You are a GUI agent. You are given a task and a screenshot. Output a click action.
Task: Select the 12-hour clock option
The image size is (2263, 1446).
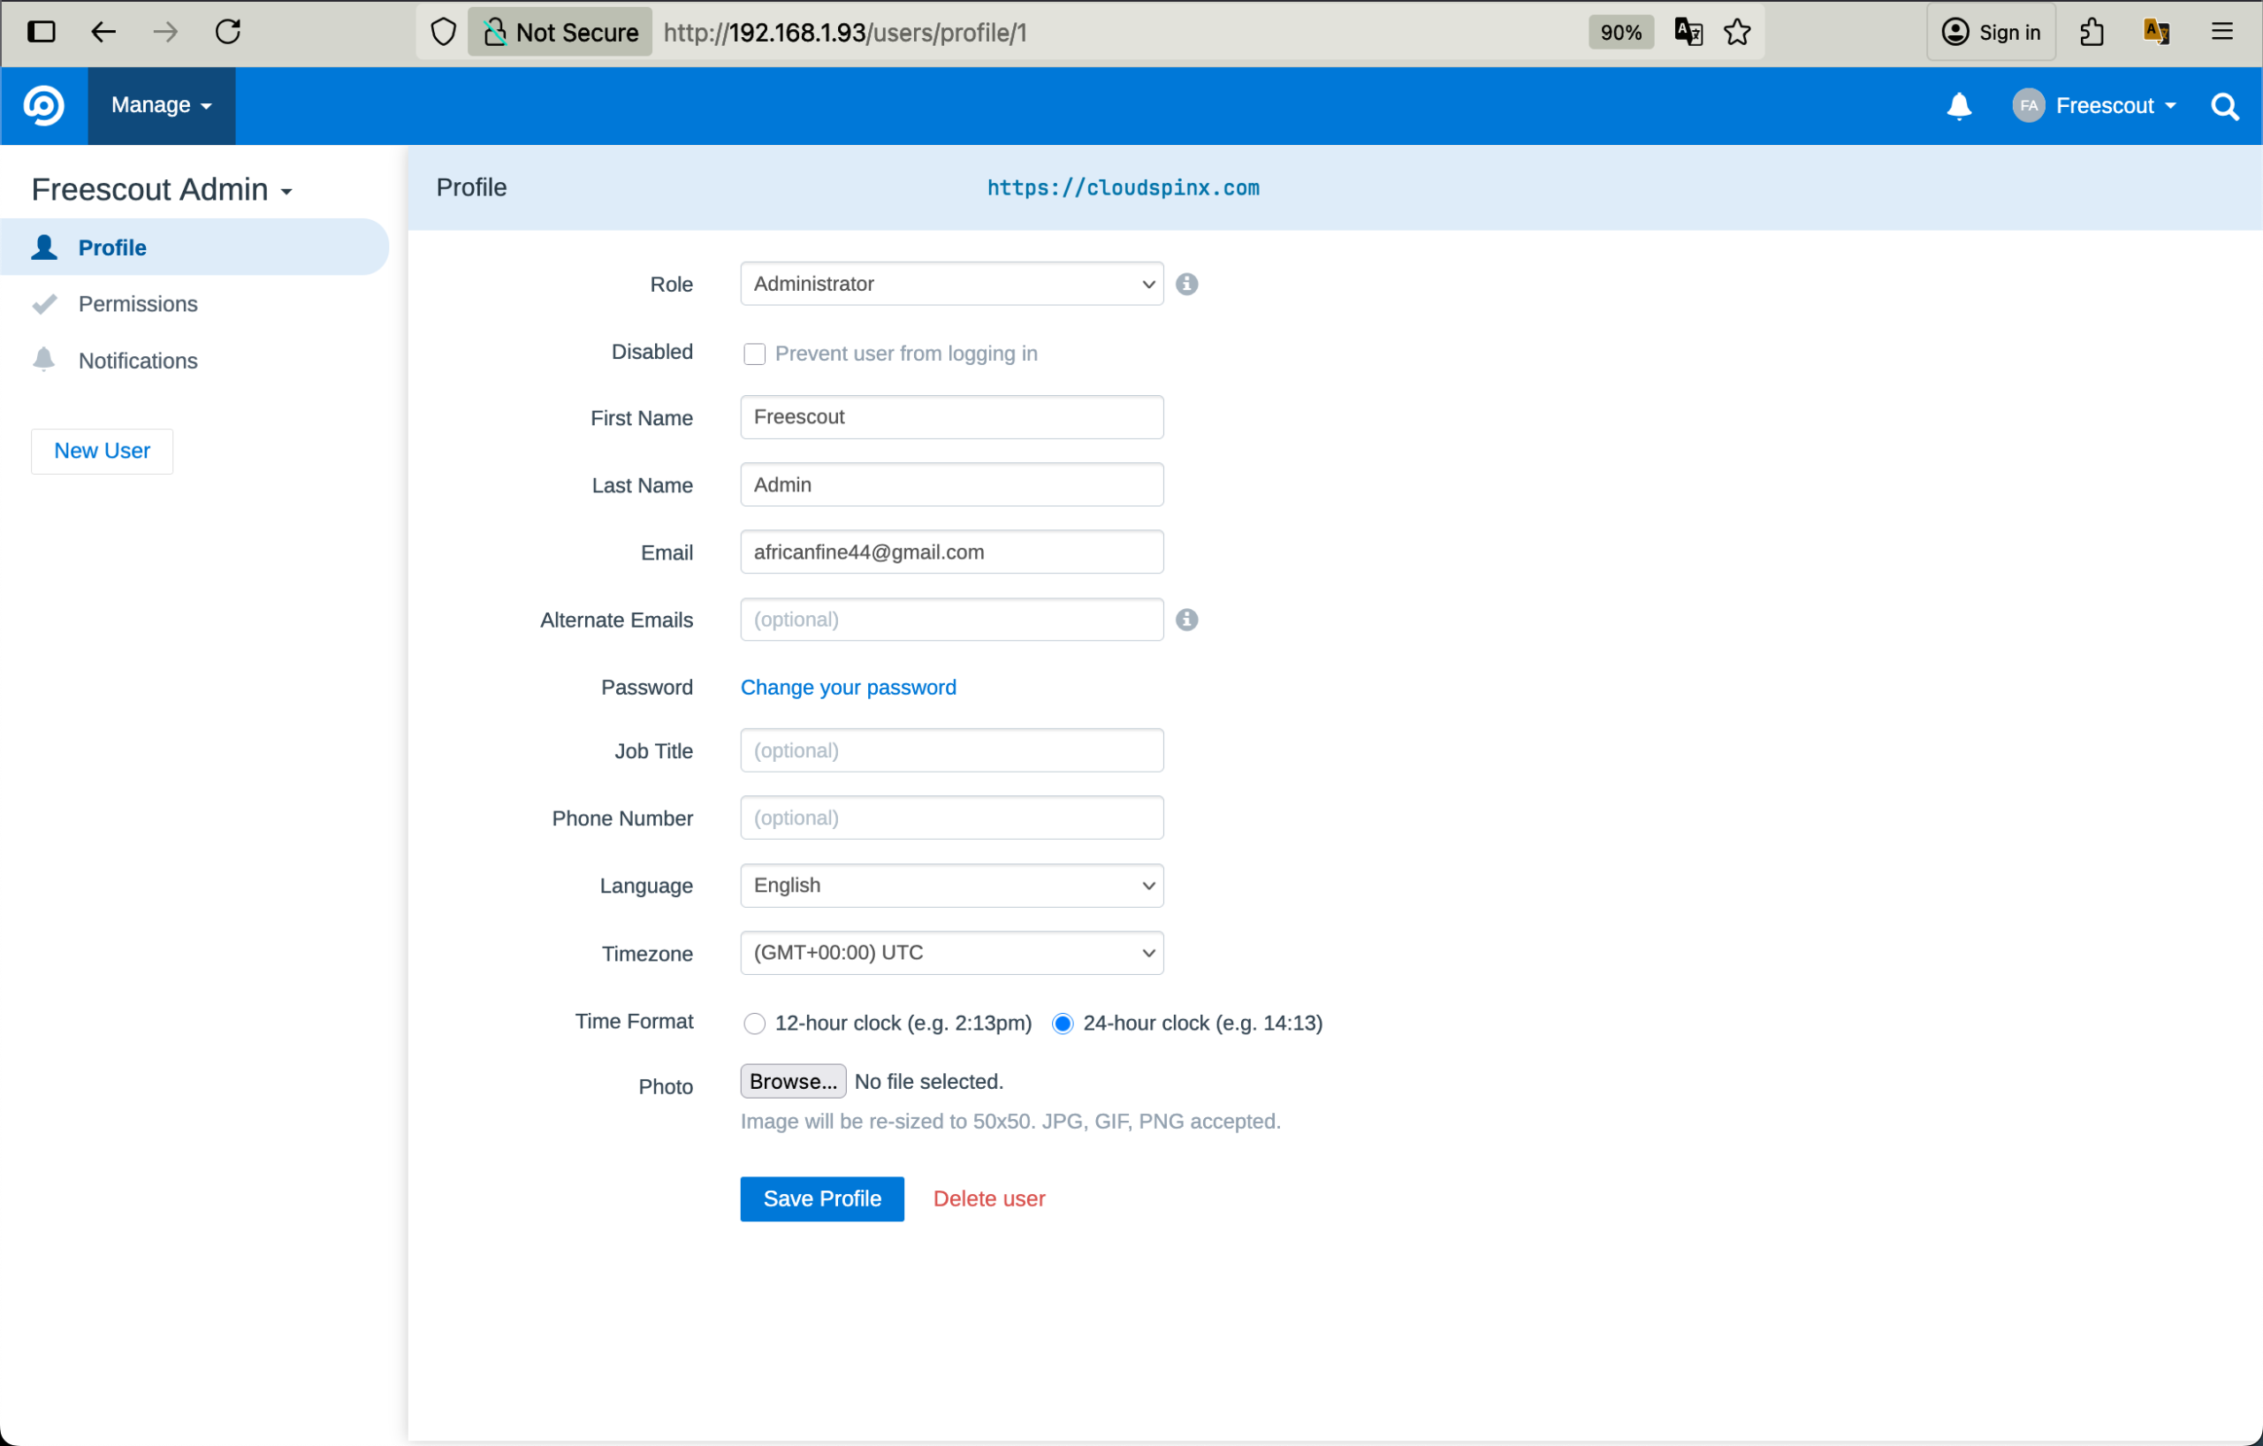coord(754,1024)
